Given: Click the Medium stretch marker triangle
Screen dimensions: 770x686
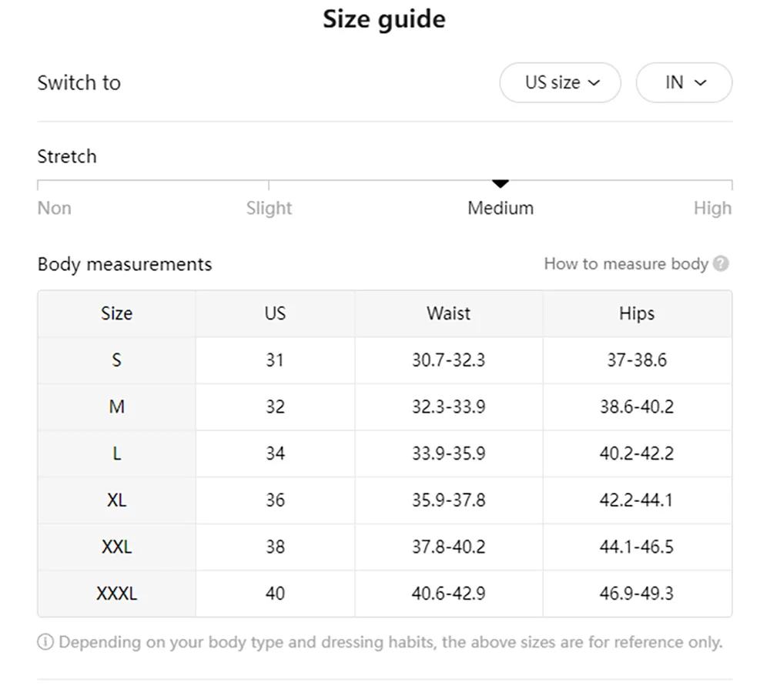Looking at the screenshot, I should 500,184.
